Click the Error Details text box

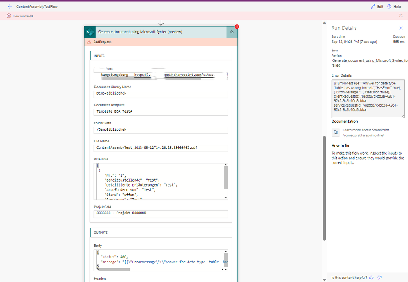(368, 99)
